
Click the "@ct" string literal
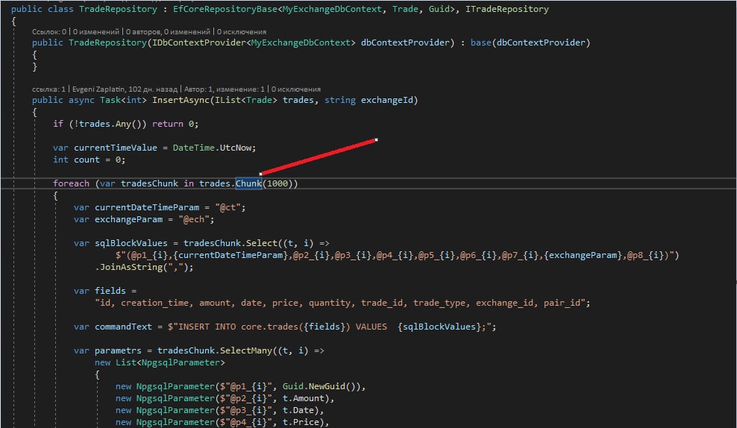click(228, 207)
